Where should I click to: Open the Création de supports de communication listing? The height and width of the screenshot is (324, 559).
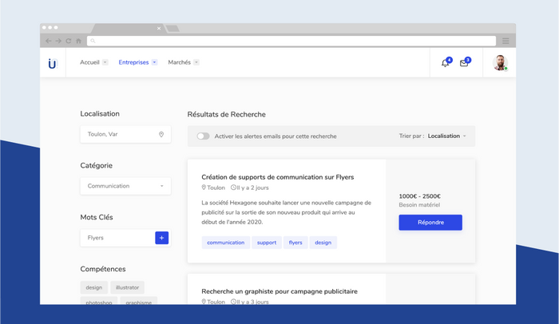[x=277, y=177]
